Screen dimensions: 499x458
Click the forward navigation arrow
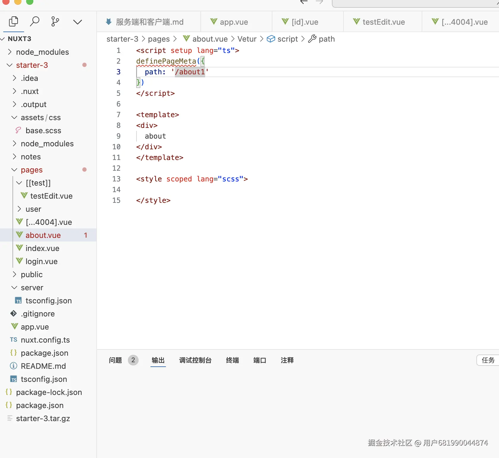coord(319,2)
